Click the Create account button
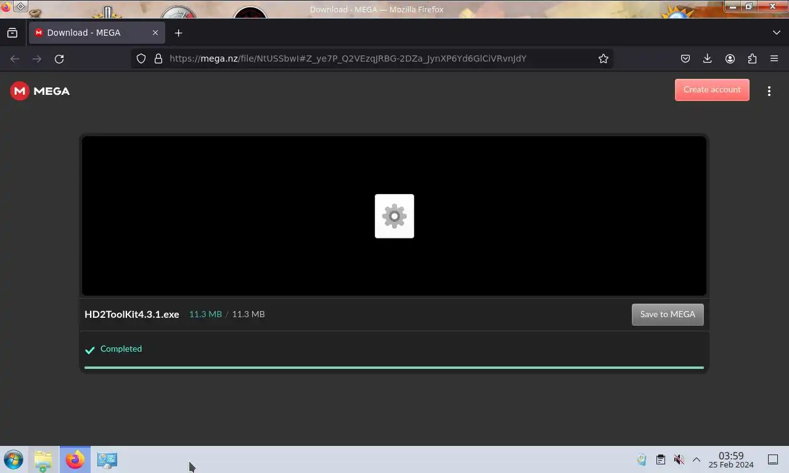 click(712, 90)
